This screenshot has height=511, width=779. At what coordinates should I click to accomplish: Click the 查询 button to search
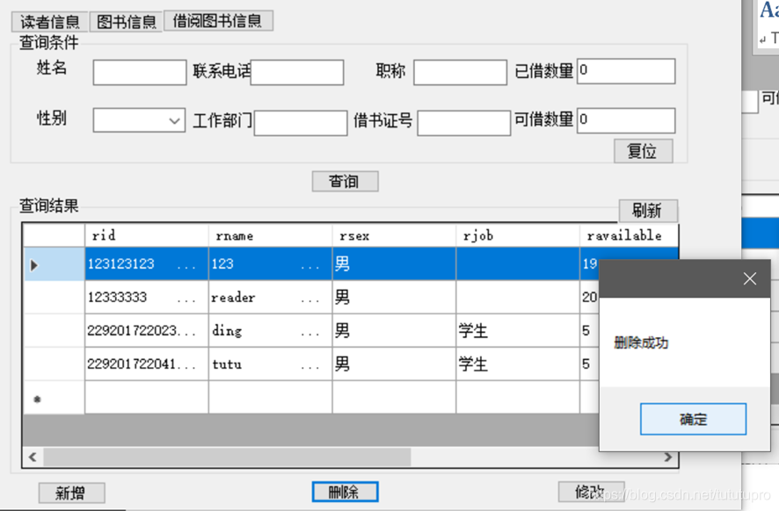tap(345, 181)
